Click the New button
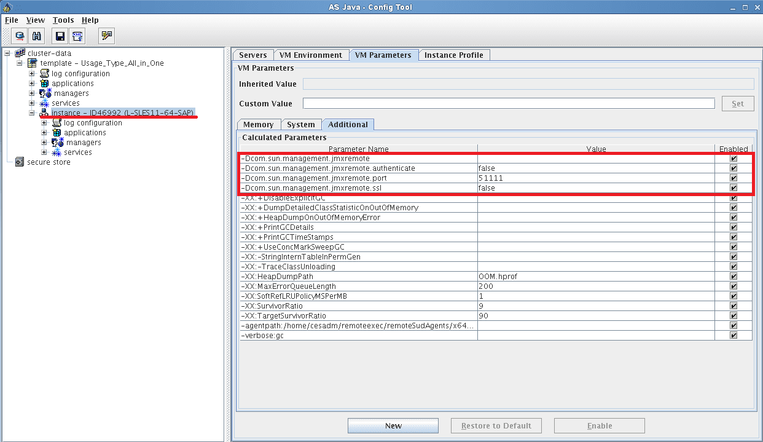The image size is (763, 442). click(x=393, y=425)
